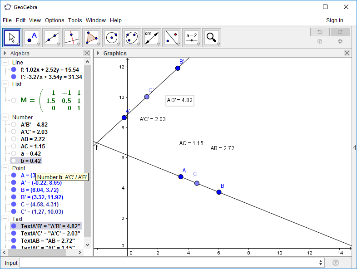Viewport: 357px width, 269px height.
Task: Select the TextA'B' row in Algebra
Action: click(x=46, y=226)
